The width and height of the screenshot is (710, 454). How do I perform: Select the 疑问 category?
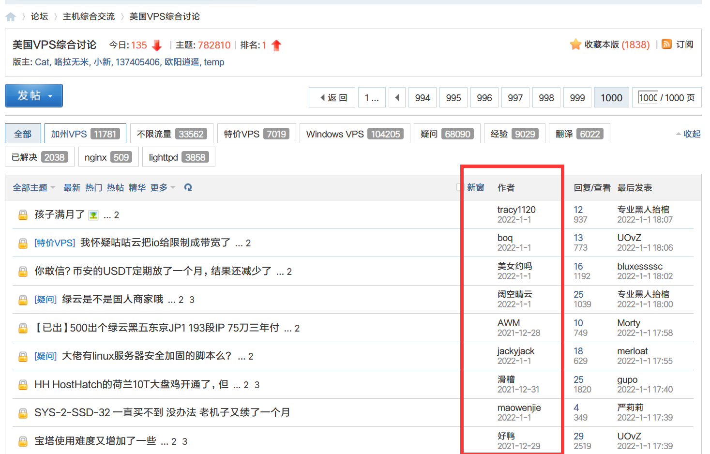click(x=447, y=134)
